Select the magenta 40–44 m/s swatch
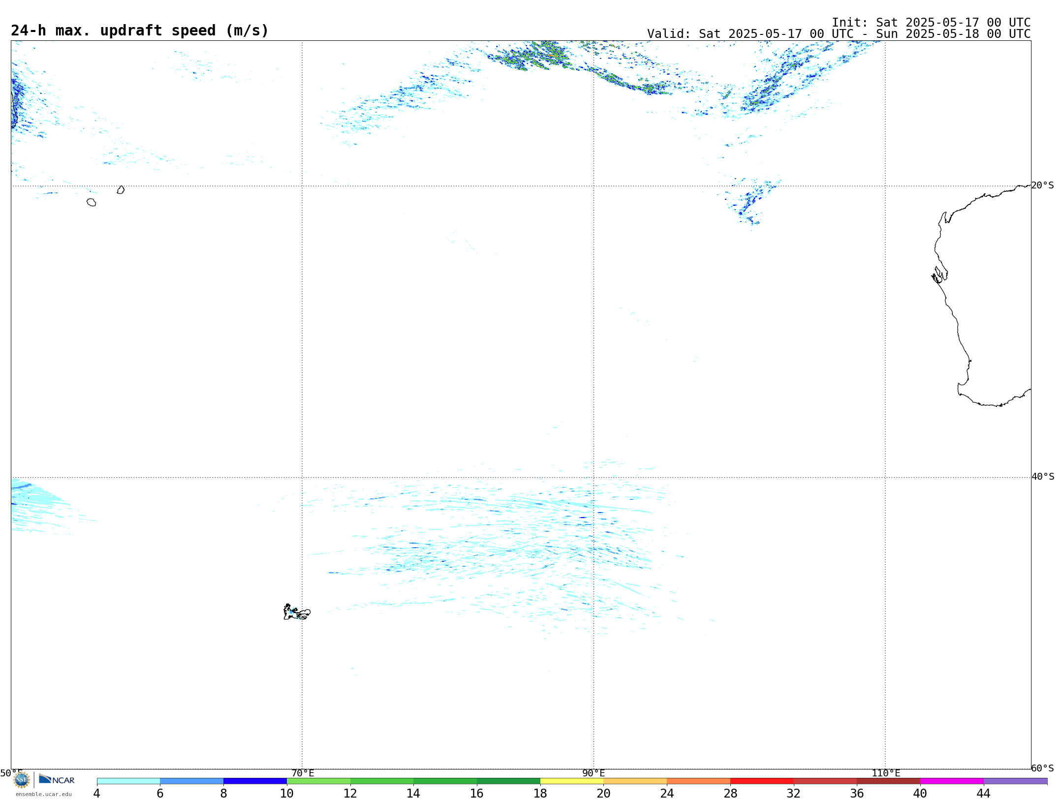Screen dimensions: 1063x800 [952, 781]
